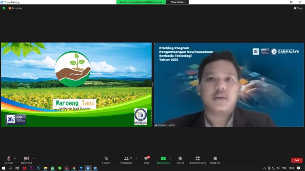Click the Meet Now tray icon
The width and height of the screenshot is (305, 171).
(x=269, y=168)
